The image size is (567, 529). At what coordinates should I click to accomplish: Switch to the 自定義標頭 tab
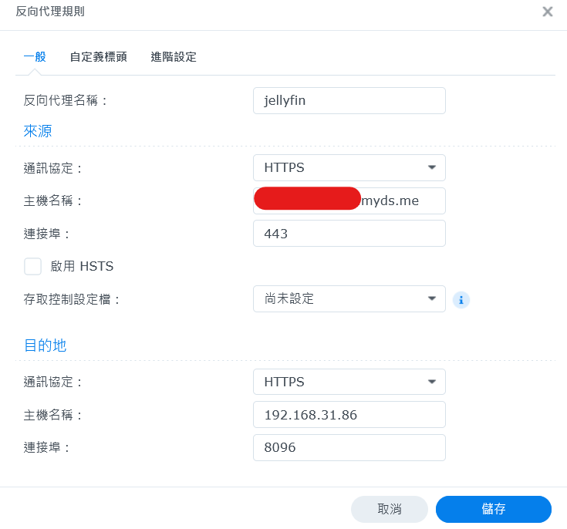[x=99, y=57]
